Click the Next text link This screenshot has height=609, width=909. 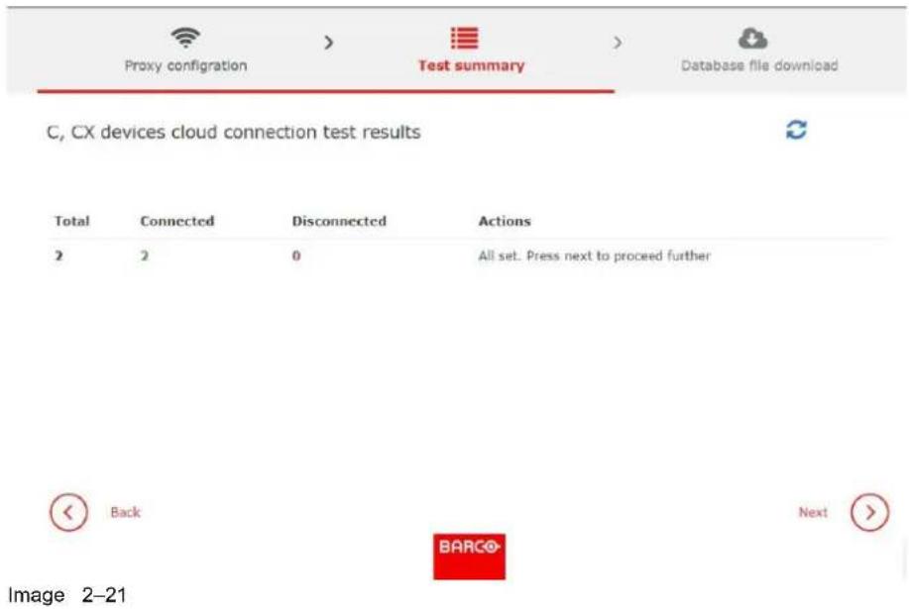pyautogui.click(x=813, y=512)
